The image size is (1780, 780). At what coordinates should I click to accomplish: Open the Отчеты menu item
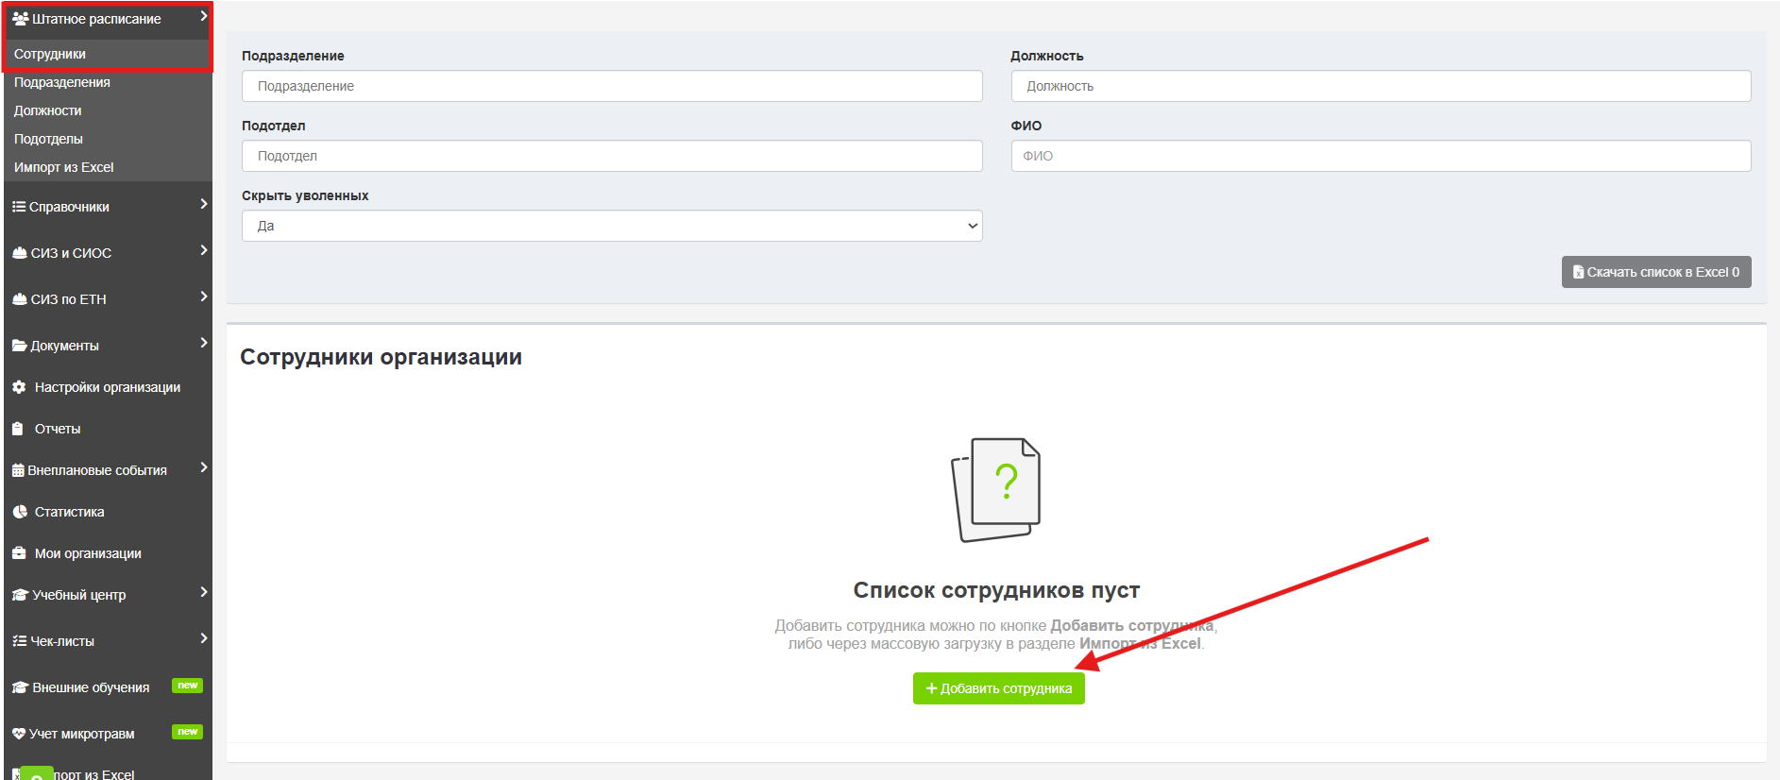(x=58, y=429)
